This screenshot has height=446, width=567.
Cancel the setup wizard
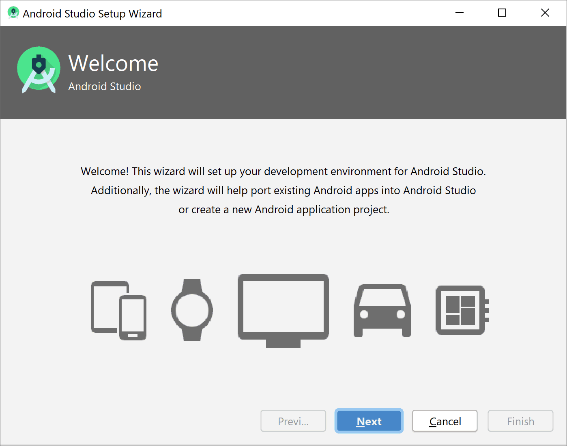445,421
